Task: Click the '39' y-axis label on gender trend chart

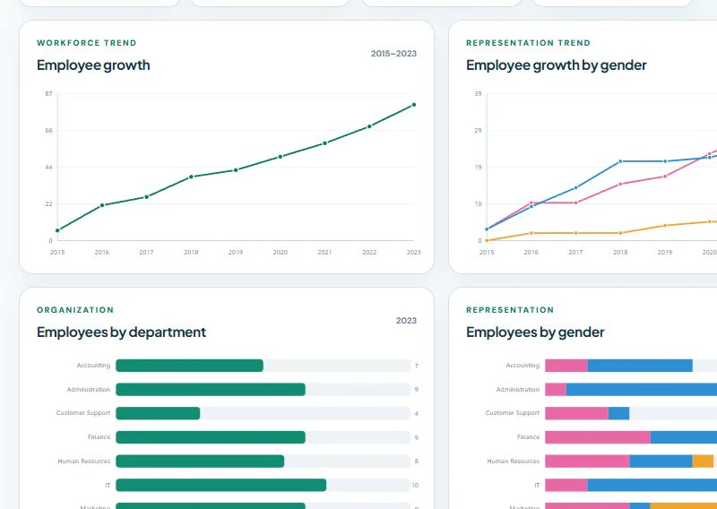Action: pyautogui.click(x=478, y=94)
